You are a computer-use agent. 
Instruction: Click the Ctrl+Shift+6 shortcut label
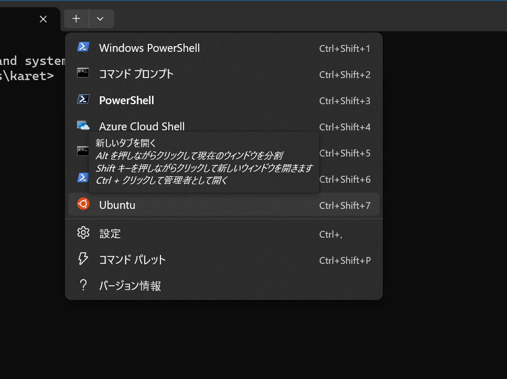(344, 179)
